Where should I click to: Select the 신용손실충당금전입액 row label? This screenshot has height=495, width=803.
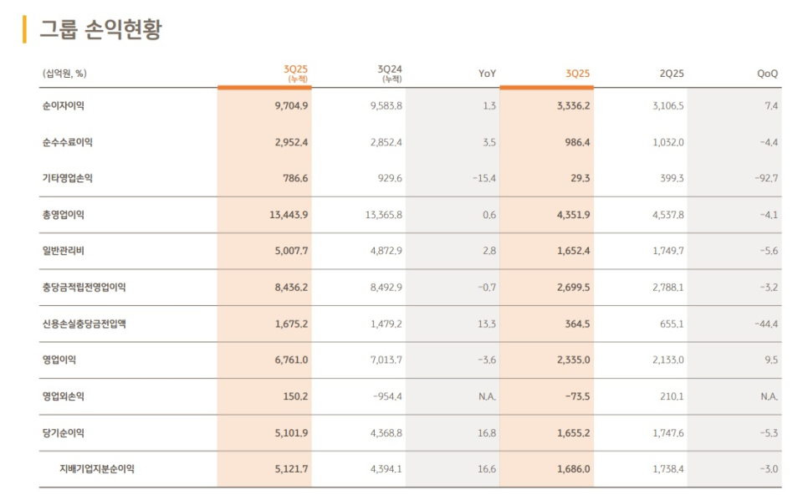tap(84, 324)
